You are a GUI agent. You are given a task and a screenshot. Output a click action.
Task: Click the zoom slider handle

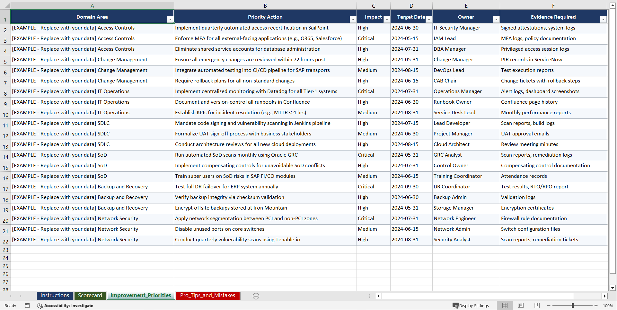tap(573, 306)
